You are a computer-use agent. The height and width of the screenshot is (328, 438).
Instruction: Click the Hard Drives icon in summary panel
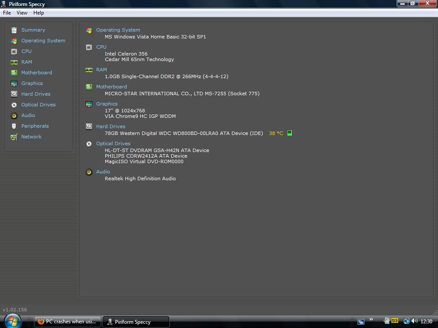(89, 126)
